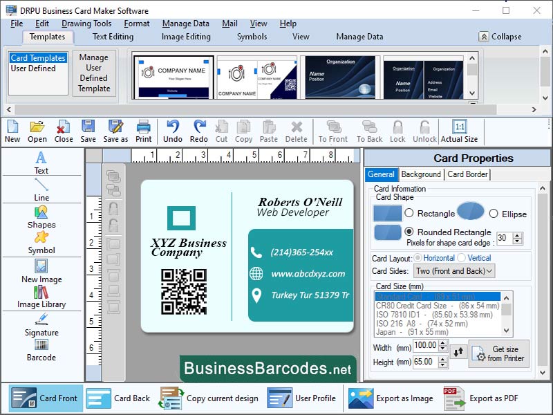Undo the last action
The width and height of the screenshot is (553, 415).
coord(172,131)
